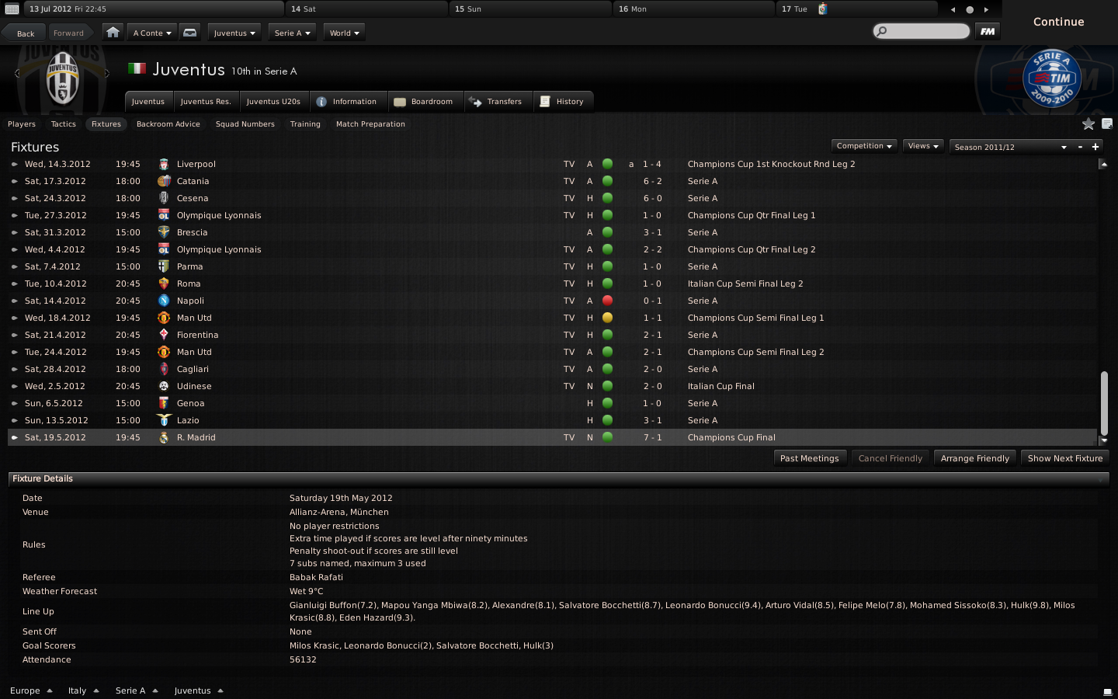Click the fixtures list scrollbar thumb

point(1103,403)
